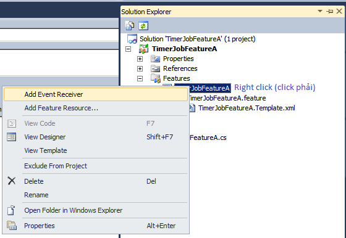Click the References folder icon
This screenshot has width=346, height=238.
point(155,68)
